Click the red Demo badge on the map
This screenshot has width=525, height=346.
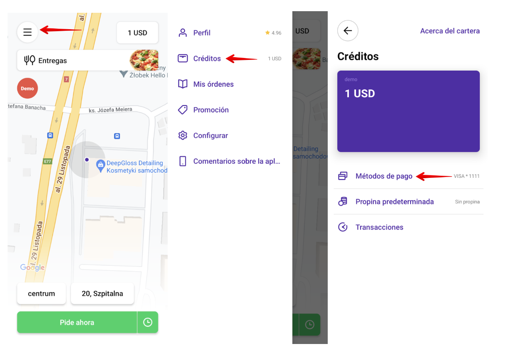(x=28, y=88)
